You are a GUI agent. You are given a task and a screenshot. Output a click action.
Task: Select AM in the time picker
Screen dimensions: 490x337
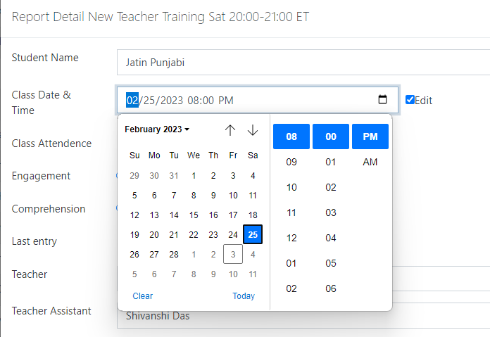point(370,163)
